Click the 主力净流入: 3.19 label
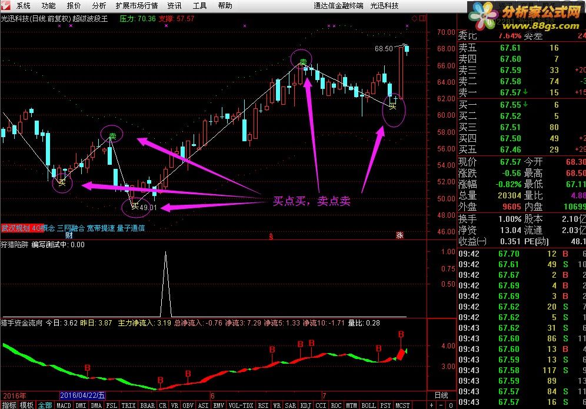Image resolution: width=586 pixels, height=409 pixels. (145, 322)
